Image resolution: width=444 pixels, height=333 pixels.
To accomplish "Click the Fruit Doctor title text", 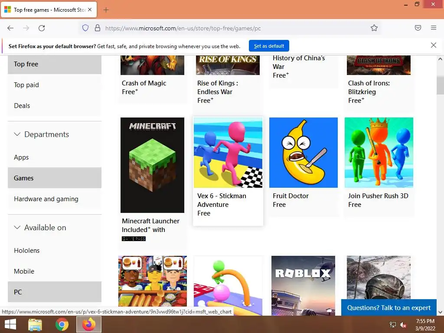I will [291, 196].
